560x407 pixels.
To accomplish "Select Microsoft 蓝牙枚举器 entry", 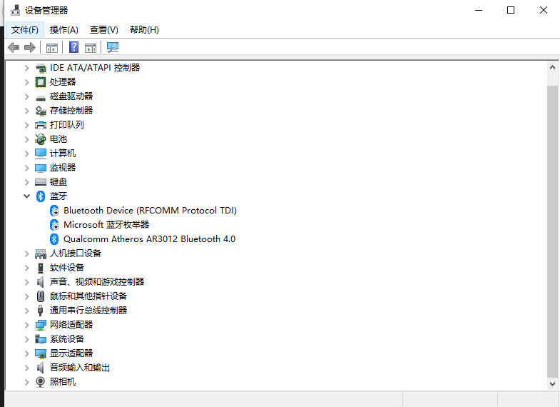I will coord(106,225).
